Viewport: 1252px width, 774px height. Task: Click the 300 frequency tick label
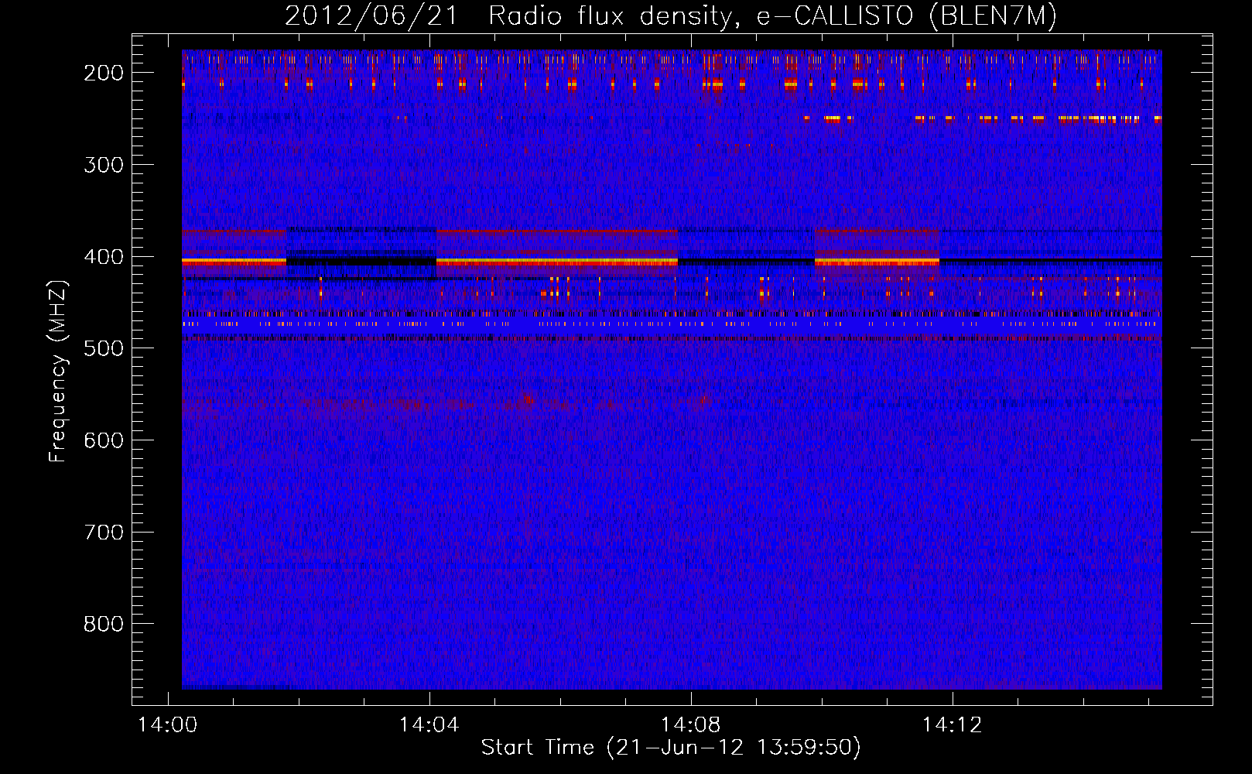(x=104, y=165)
